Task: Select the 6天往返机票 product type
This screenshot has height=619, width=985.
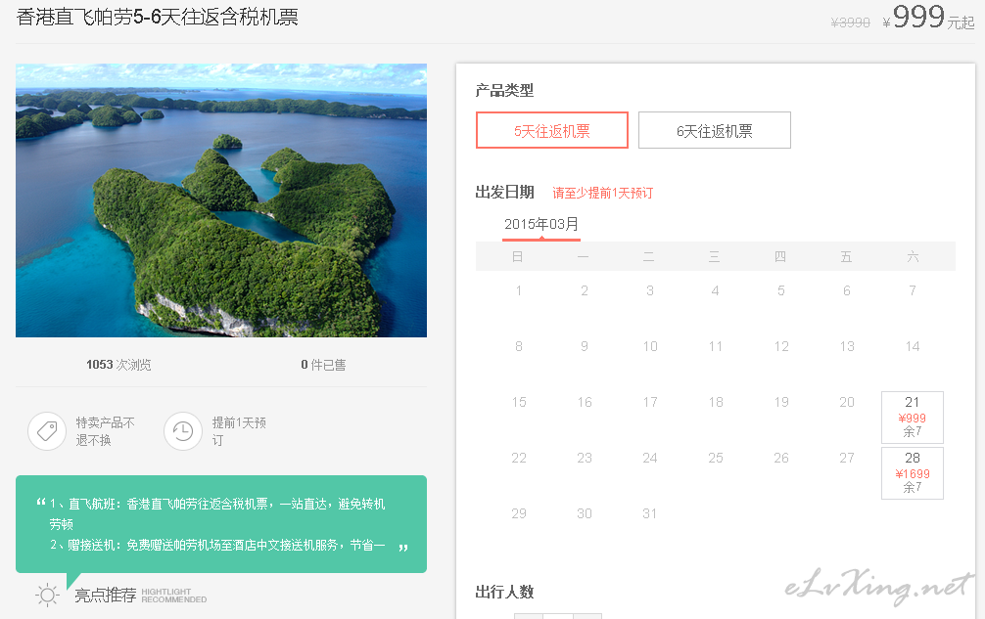Action: click(714, 130)
